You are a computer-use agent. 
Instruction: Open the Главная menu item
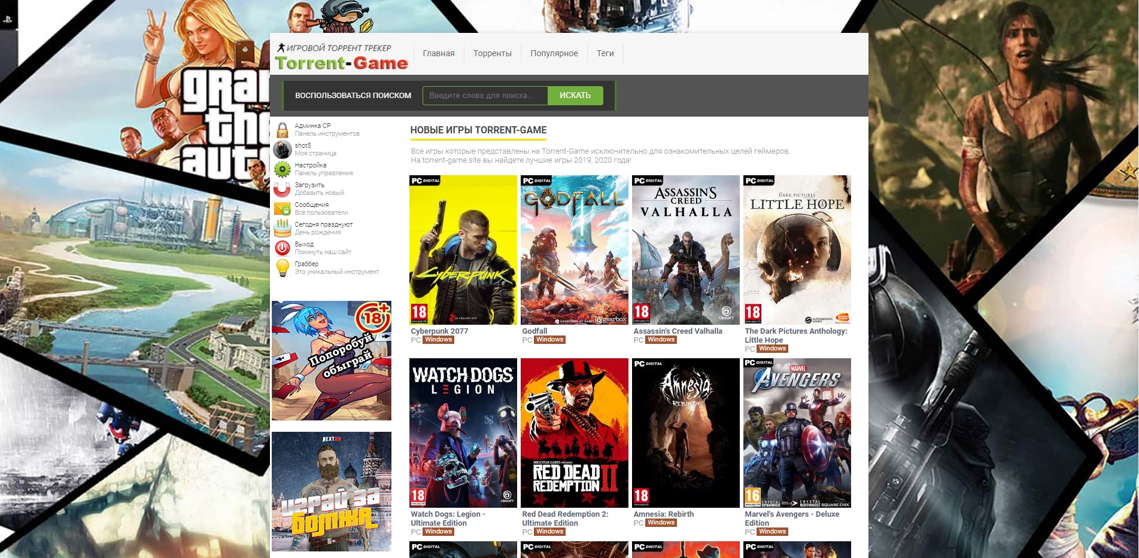click(439, 53)
